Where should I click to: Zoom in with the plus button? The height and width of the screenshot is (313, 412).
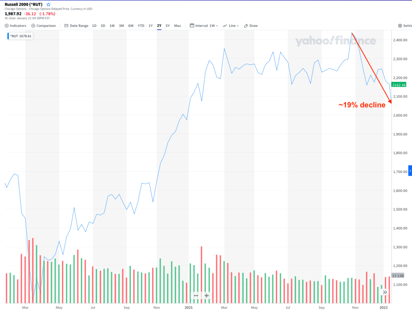coord(207,296)
